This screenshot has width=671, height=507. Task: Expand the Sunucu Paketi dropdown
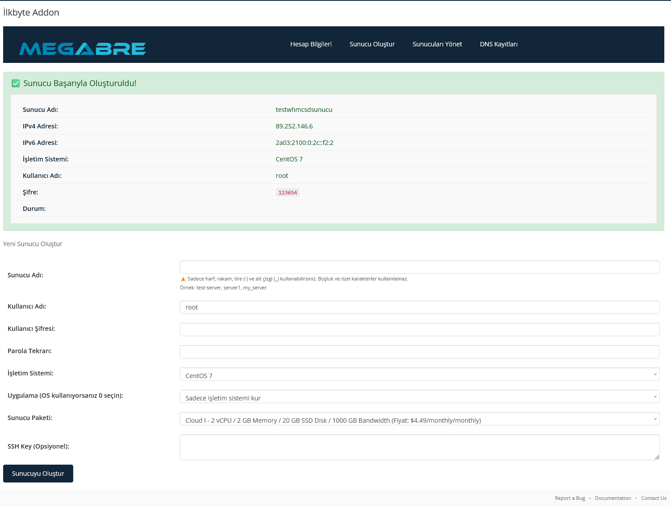pyautogui.click(x=419, y=419)
